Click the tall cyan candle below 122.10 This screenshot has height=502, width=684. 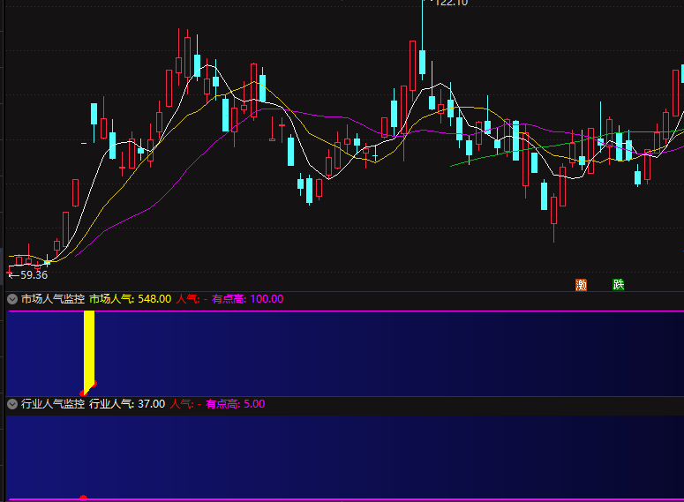(x=422, y=62)
